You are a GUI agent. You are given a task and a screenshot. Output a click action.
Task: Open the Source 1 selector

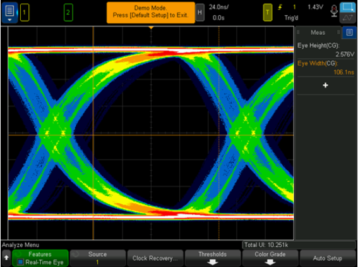(x=97, y=258)
